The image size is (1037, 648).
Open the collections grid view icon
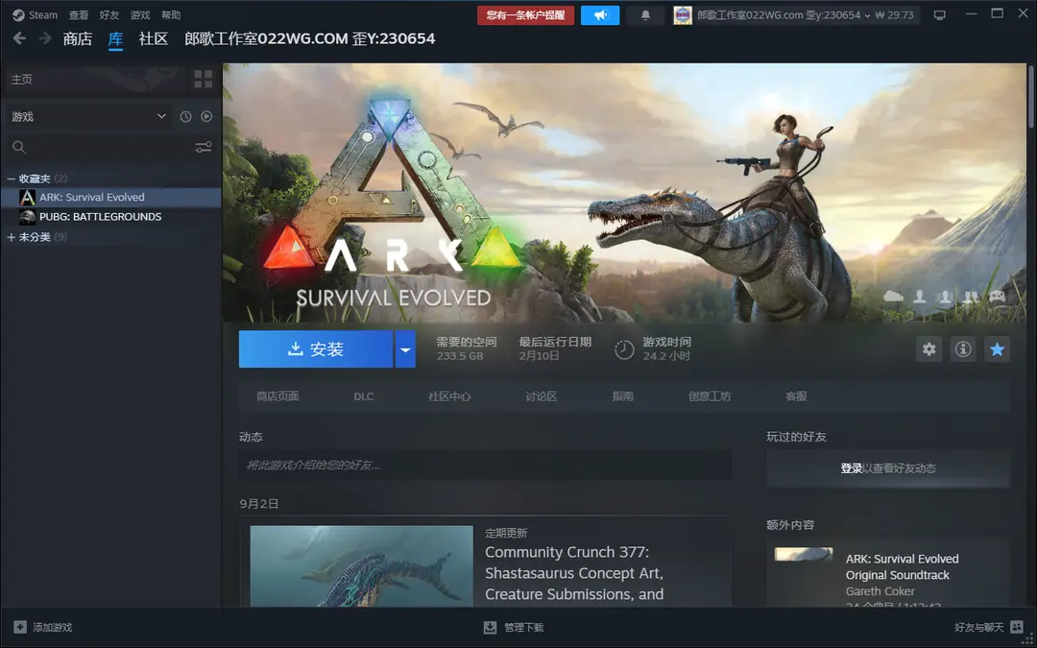203,80
